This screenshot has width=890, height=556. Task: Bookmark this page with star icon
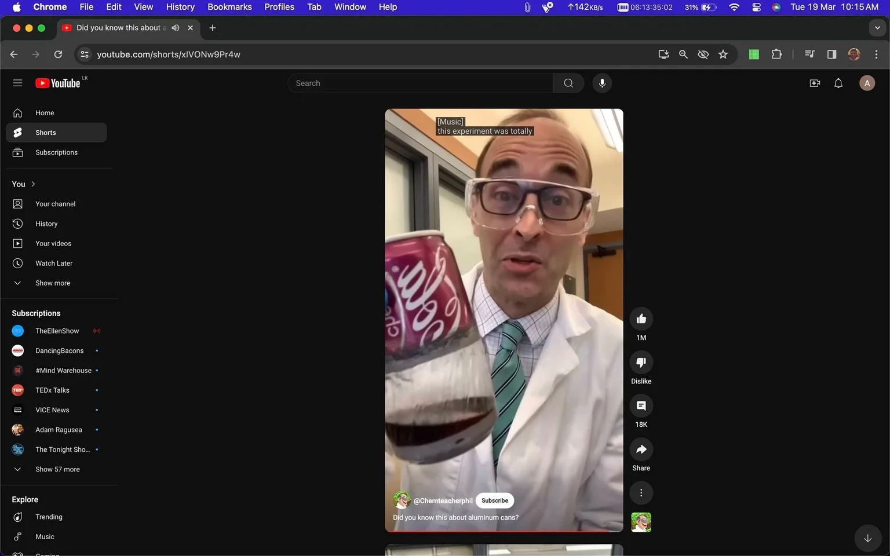click(x=723, y=54)
